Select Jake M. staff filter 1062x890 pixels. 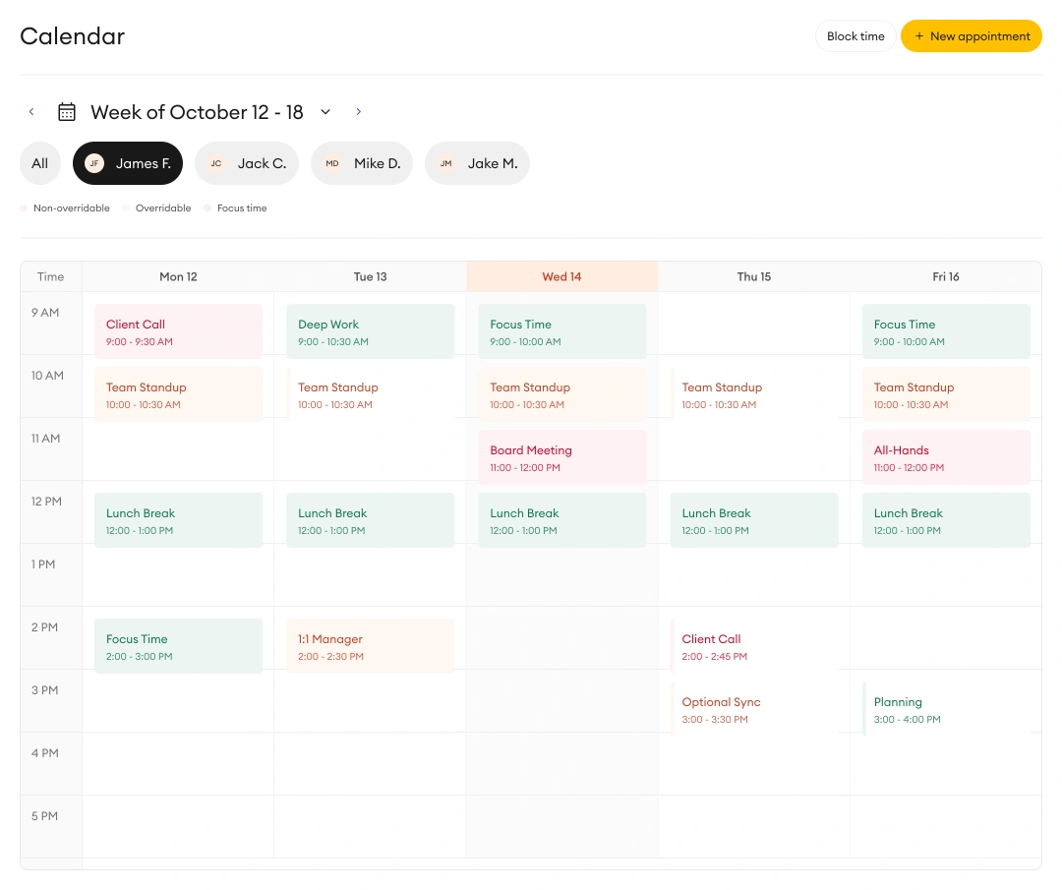477,163
